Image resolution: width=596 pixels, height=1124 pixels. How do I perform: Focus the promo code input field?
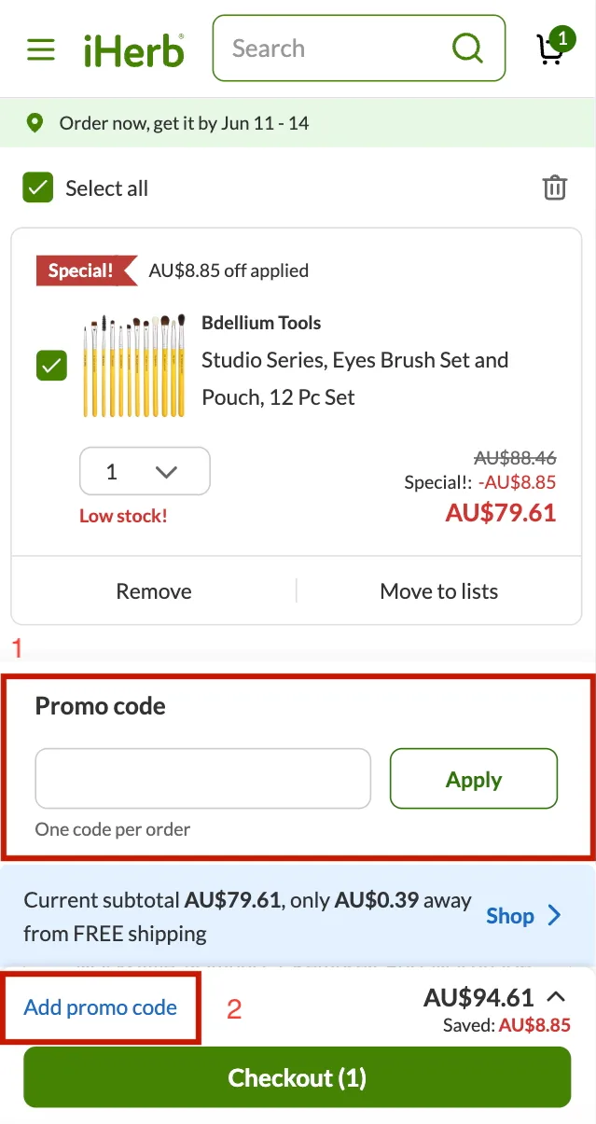(x=202, y=778)
